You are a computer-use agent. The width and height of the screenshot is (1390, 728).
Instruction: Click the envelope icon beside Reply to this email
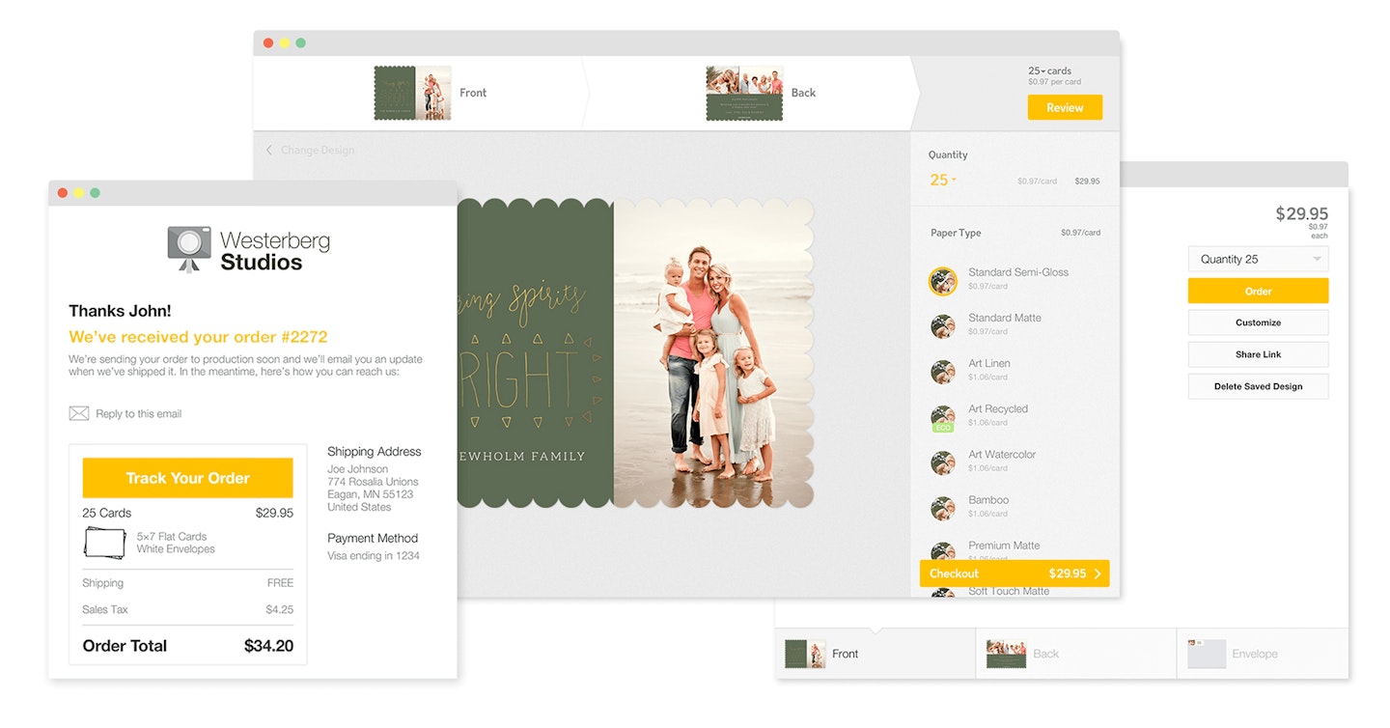pos(78,412)
